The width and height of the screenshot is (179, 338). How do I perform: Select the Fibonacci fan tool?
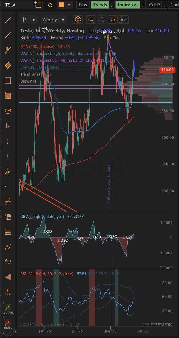8,217
